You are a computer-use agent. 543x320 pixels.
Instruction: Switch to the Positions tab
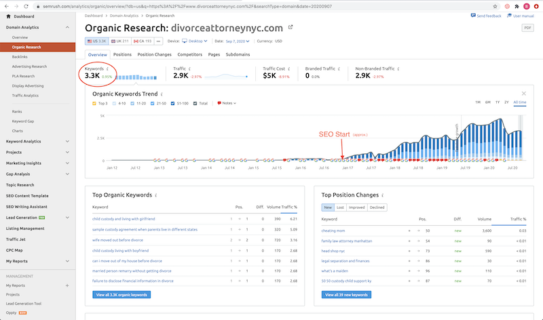click(x=122, y=55)
